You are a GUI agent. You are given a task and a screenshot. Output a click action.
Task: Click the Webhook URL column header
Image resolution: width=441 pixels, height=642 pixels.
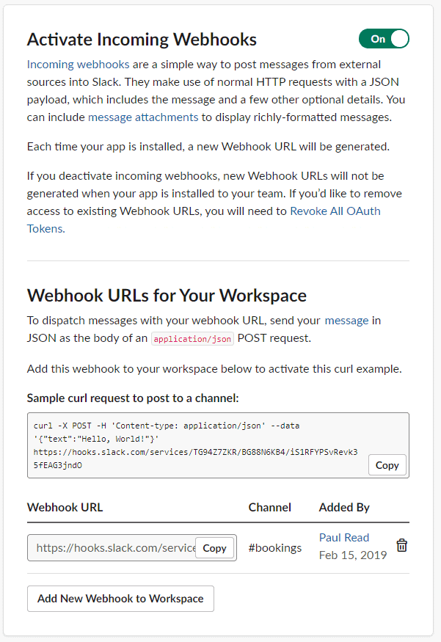pos(65,507)
